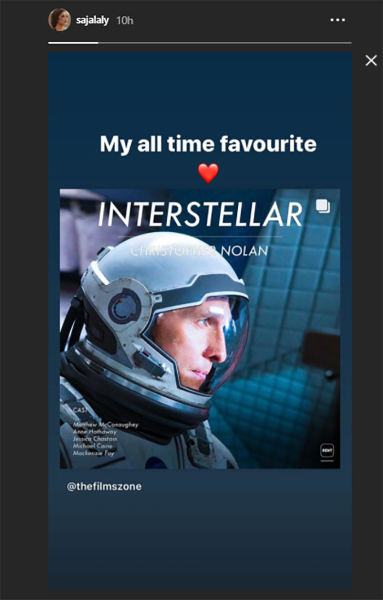Viewport: 383px width, 600px height.
Task: Click Matthew McConaughey in the cast list
Action: point(106,425)
